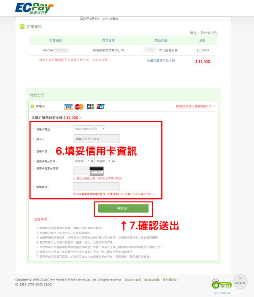Click the green confirm submit button

coord(123,208)
